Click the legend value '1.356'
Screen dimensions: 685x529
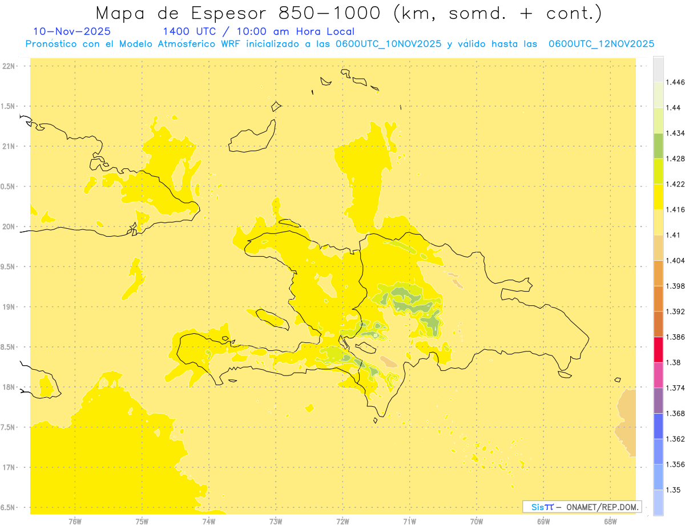675,465
